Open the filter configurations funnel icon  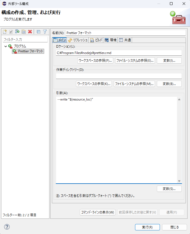45,32
